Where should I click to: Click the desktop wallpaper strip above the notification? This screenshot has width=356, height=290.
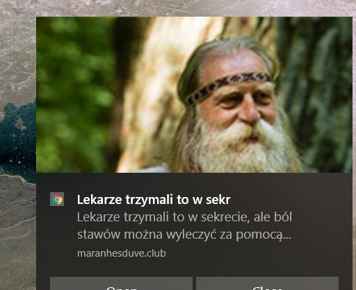click(178, 8)
